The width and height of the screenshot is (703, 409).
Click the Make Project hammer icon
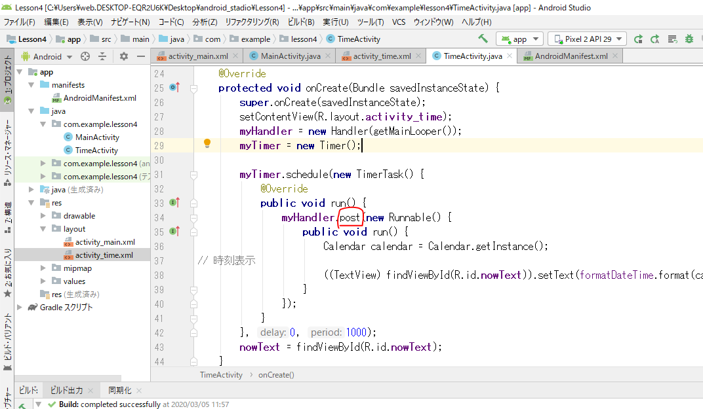point(483,39)
